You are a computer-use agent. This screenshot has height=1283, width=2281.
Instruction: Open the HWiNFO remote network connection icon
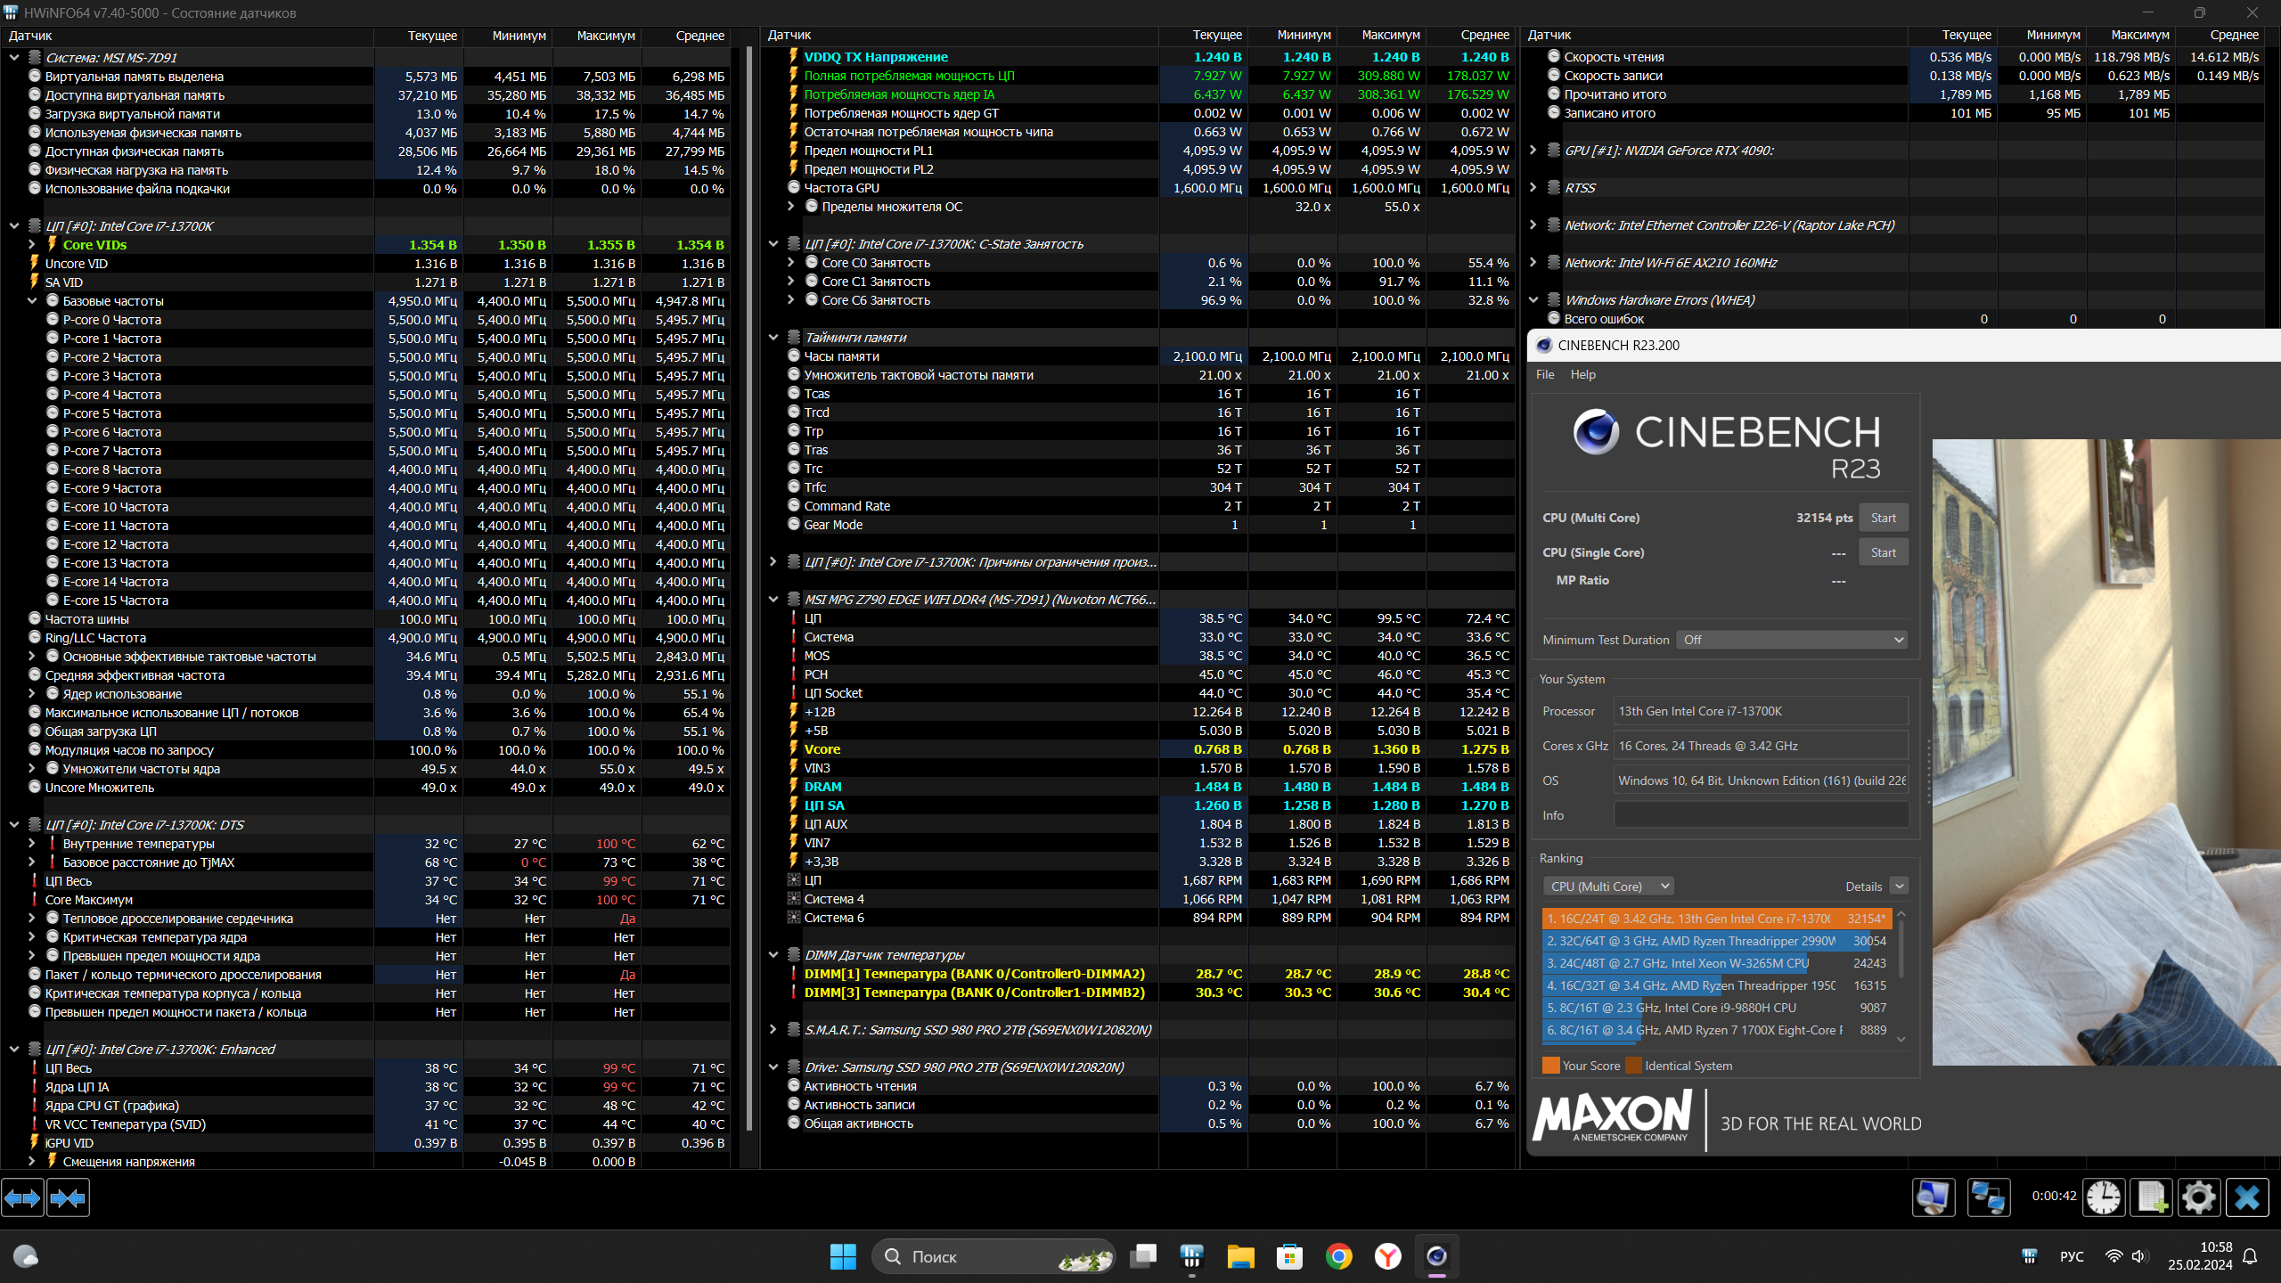tap(1989, 1197)
